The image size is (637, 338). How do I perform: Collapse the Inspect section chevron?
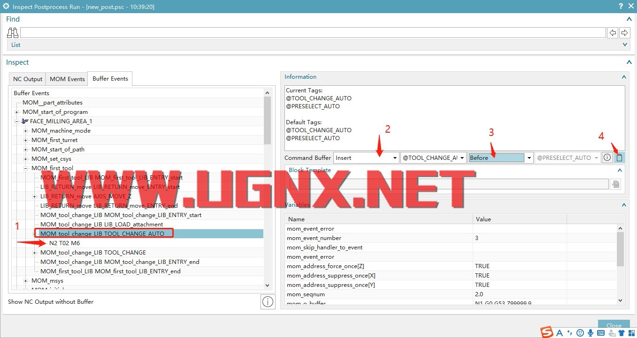(629, 62)
